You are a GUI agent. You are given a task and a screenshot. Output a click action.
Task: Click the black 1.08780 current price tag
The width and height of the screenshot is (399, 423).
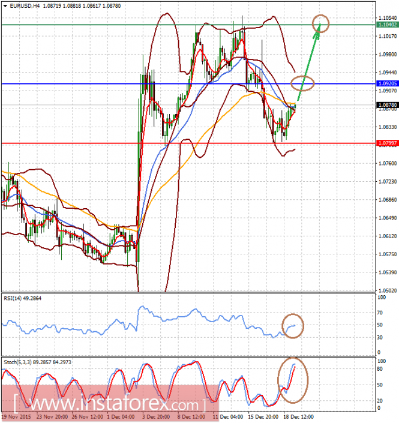point(388,104)
